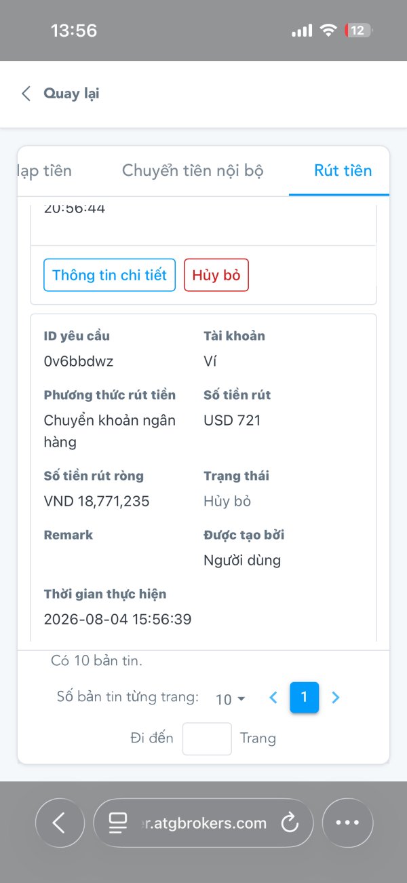
Task: Switch to Chuyển tiền nội bộ tab
Action: [193, 170]
